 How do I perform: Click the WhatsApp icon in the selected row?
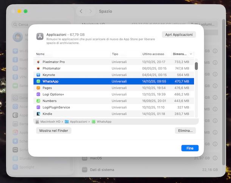pos(38,81)
